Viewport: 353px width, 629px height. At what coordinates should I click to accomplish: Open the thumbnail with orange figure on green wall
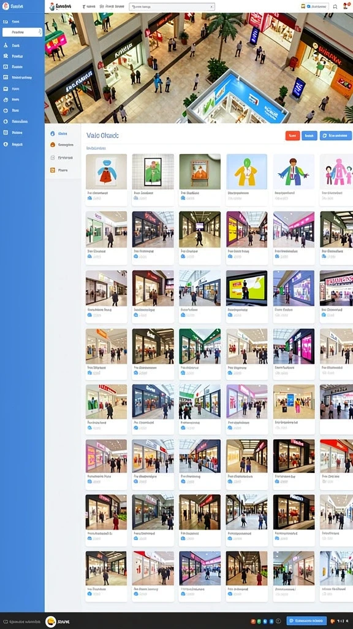point(200,172)
